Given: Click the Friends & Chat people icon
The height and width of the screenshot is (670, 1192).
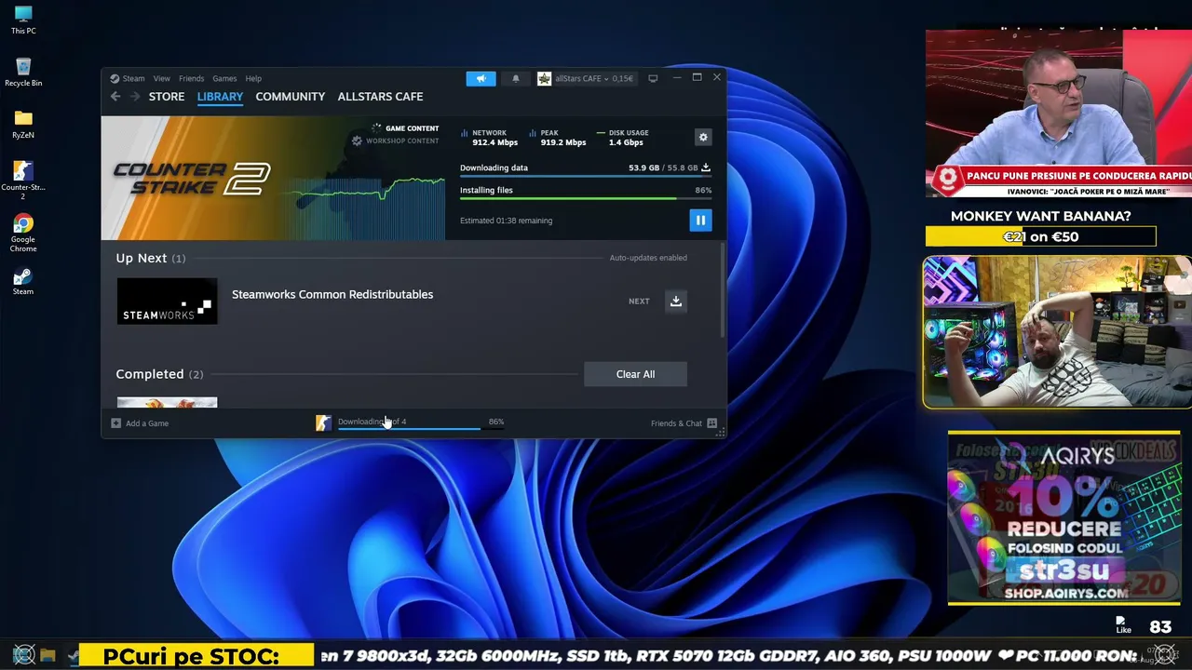Looking at the screenshot, I should coord(712,423).
